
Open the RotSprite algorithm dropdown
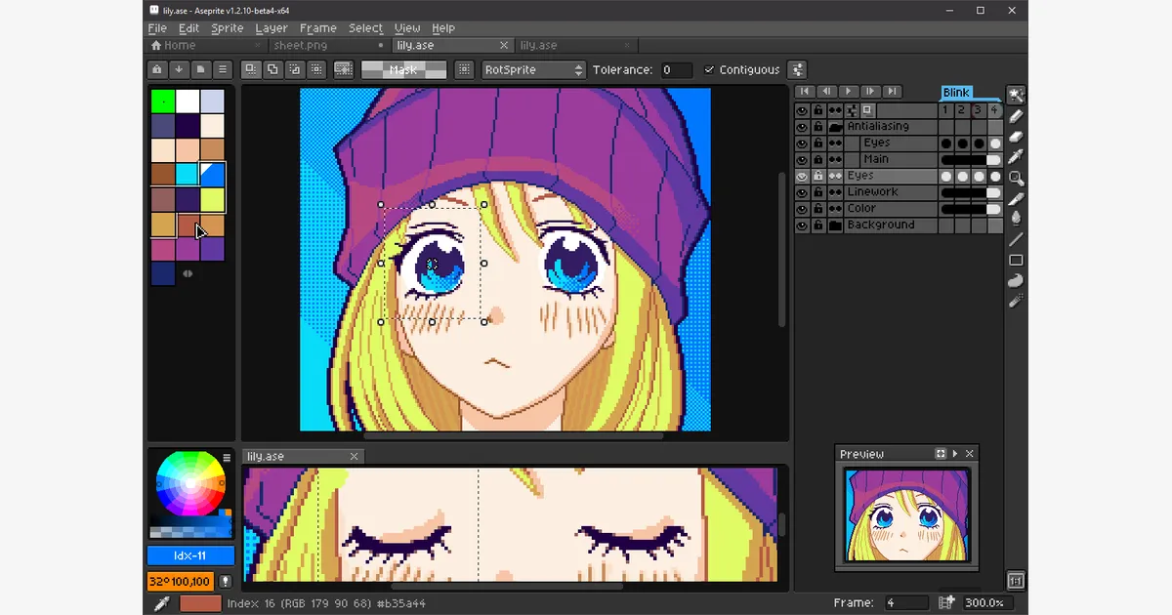pos(533,70)
